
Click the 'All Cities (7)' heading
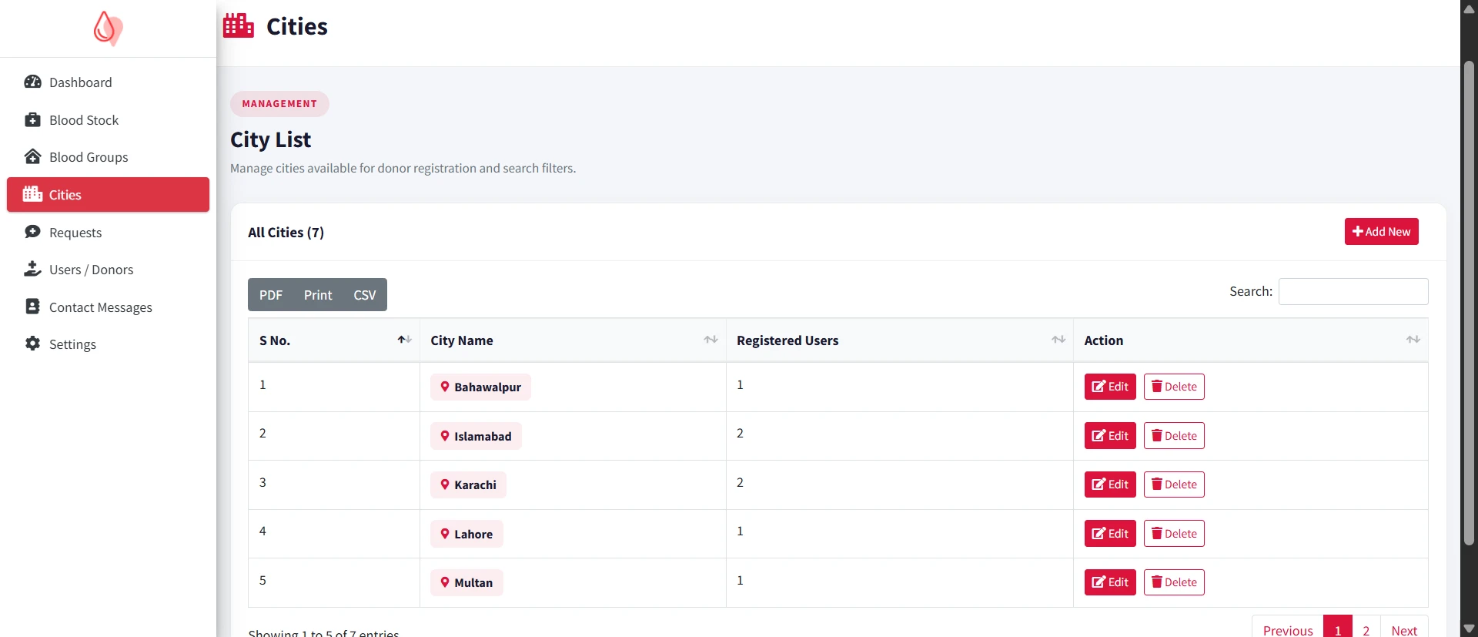pyautogui.click(x=286, y=233)
